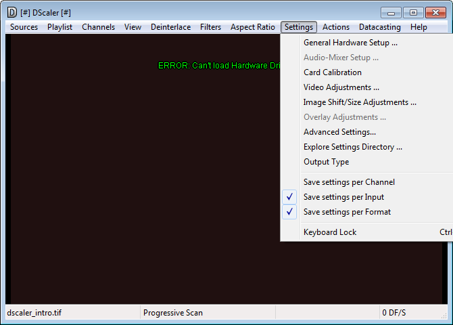The width and height of the screenshot is (453, 325).
Task: Open Advanced Settings
Action: tap(366, 132)
